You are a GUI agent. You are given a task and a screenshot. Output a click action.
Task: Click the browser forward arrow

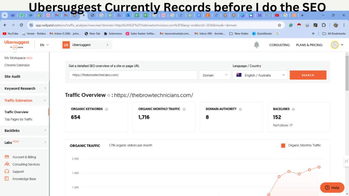(x=13, y=25)
